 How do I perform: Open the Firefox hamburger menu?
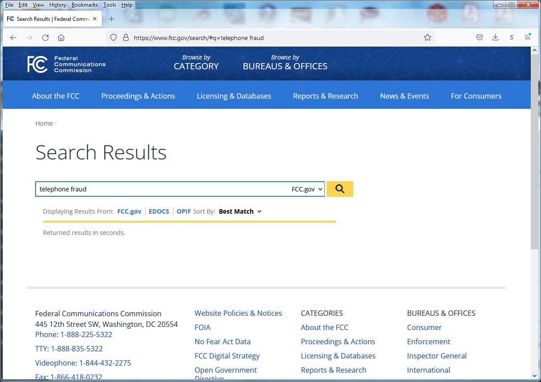(x=528, y=38)
